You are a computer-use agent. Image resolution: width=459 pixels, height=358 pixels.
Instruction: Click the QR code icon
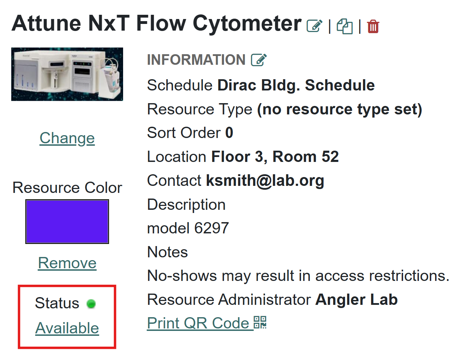(x=260, y=322)
